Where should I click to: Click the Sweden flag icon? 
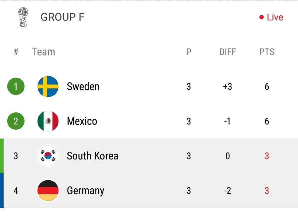pyautogui.click(x=48, y=86)
